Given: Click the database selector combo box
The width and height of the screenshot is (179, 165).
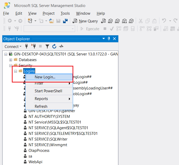Looking at the screenshot, I should (x=49, y=29).
